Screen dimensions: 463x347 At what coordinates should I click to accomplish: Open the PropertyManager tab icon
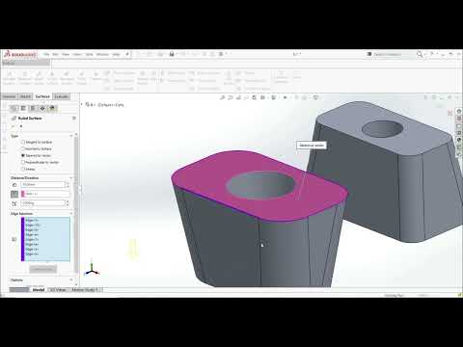[23, 108]
